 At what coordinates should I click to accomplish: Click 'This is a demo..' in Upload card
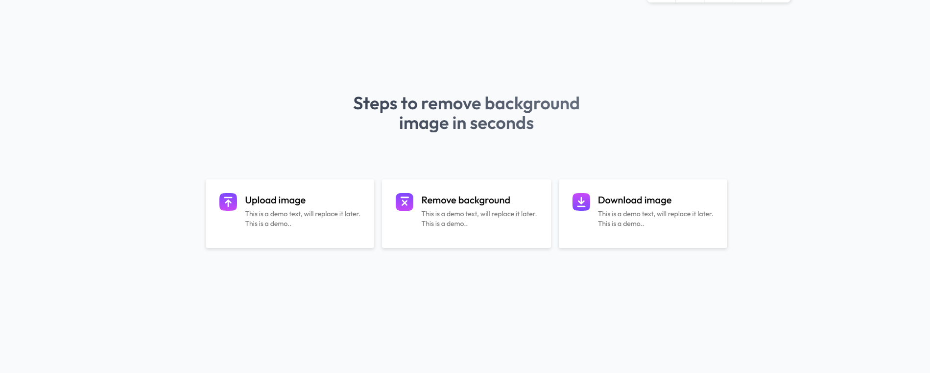(268, 224)
